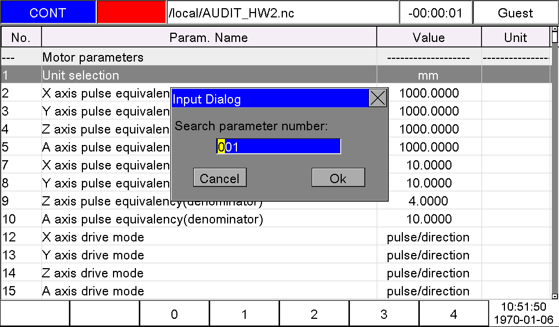
Task: Click 10.0000 value for parameter 7
Action: pos(429,165)
